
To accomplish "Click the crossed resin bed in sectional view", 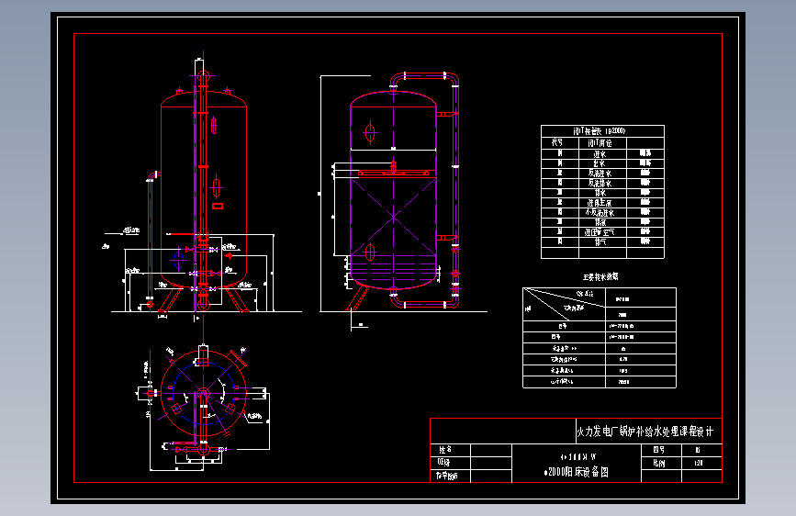I will tap(394, 217).
